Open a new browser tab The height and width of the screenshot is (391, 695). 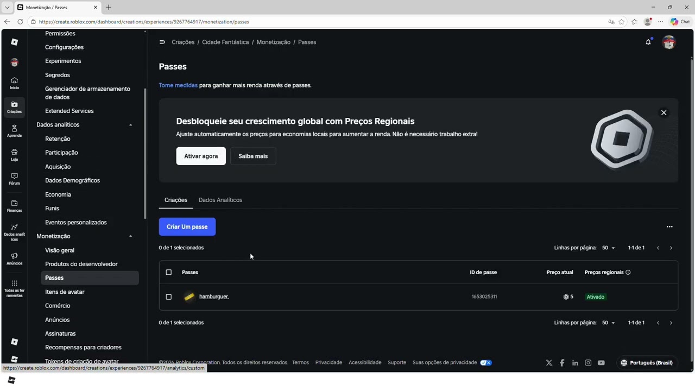(x=109, y=7)
